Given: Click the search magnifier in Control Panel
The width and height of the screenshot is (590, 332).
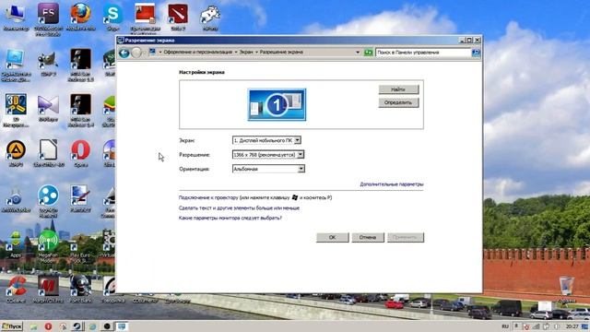Looking at the screenshot, I should (x=476, y=53).
